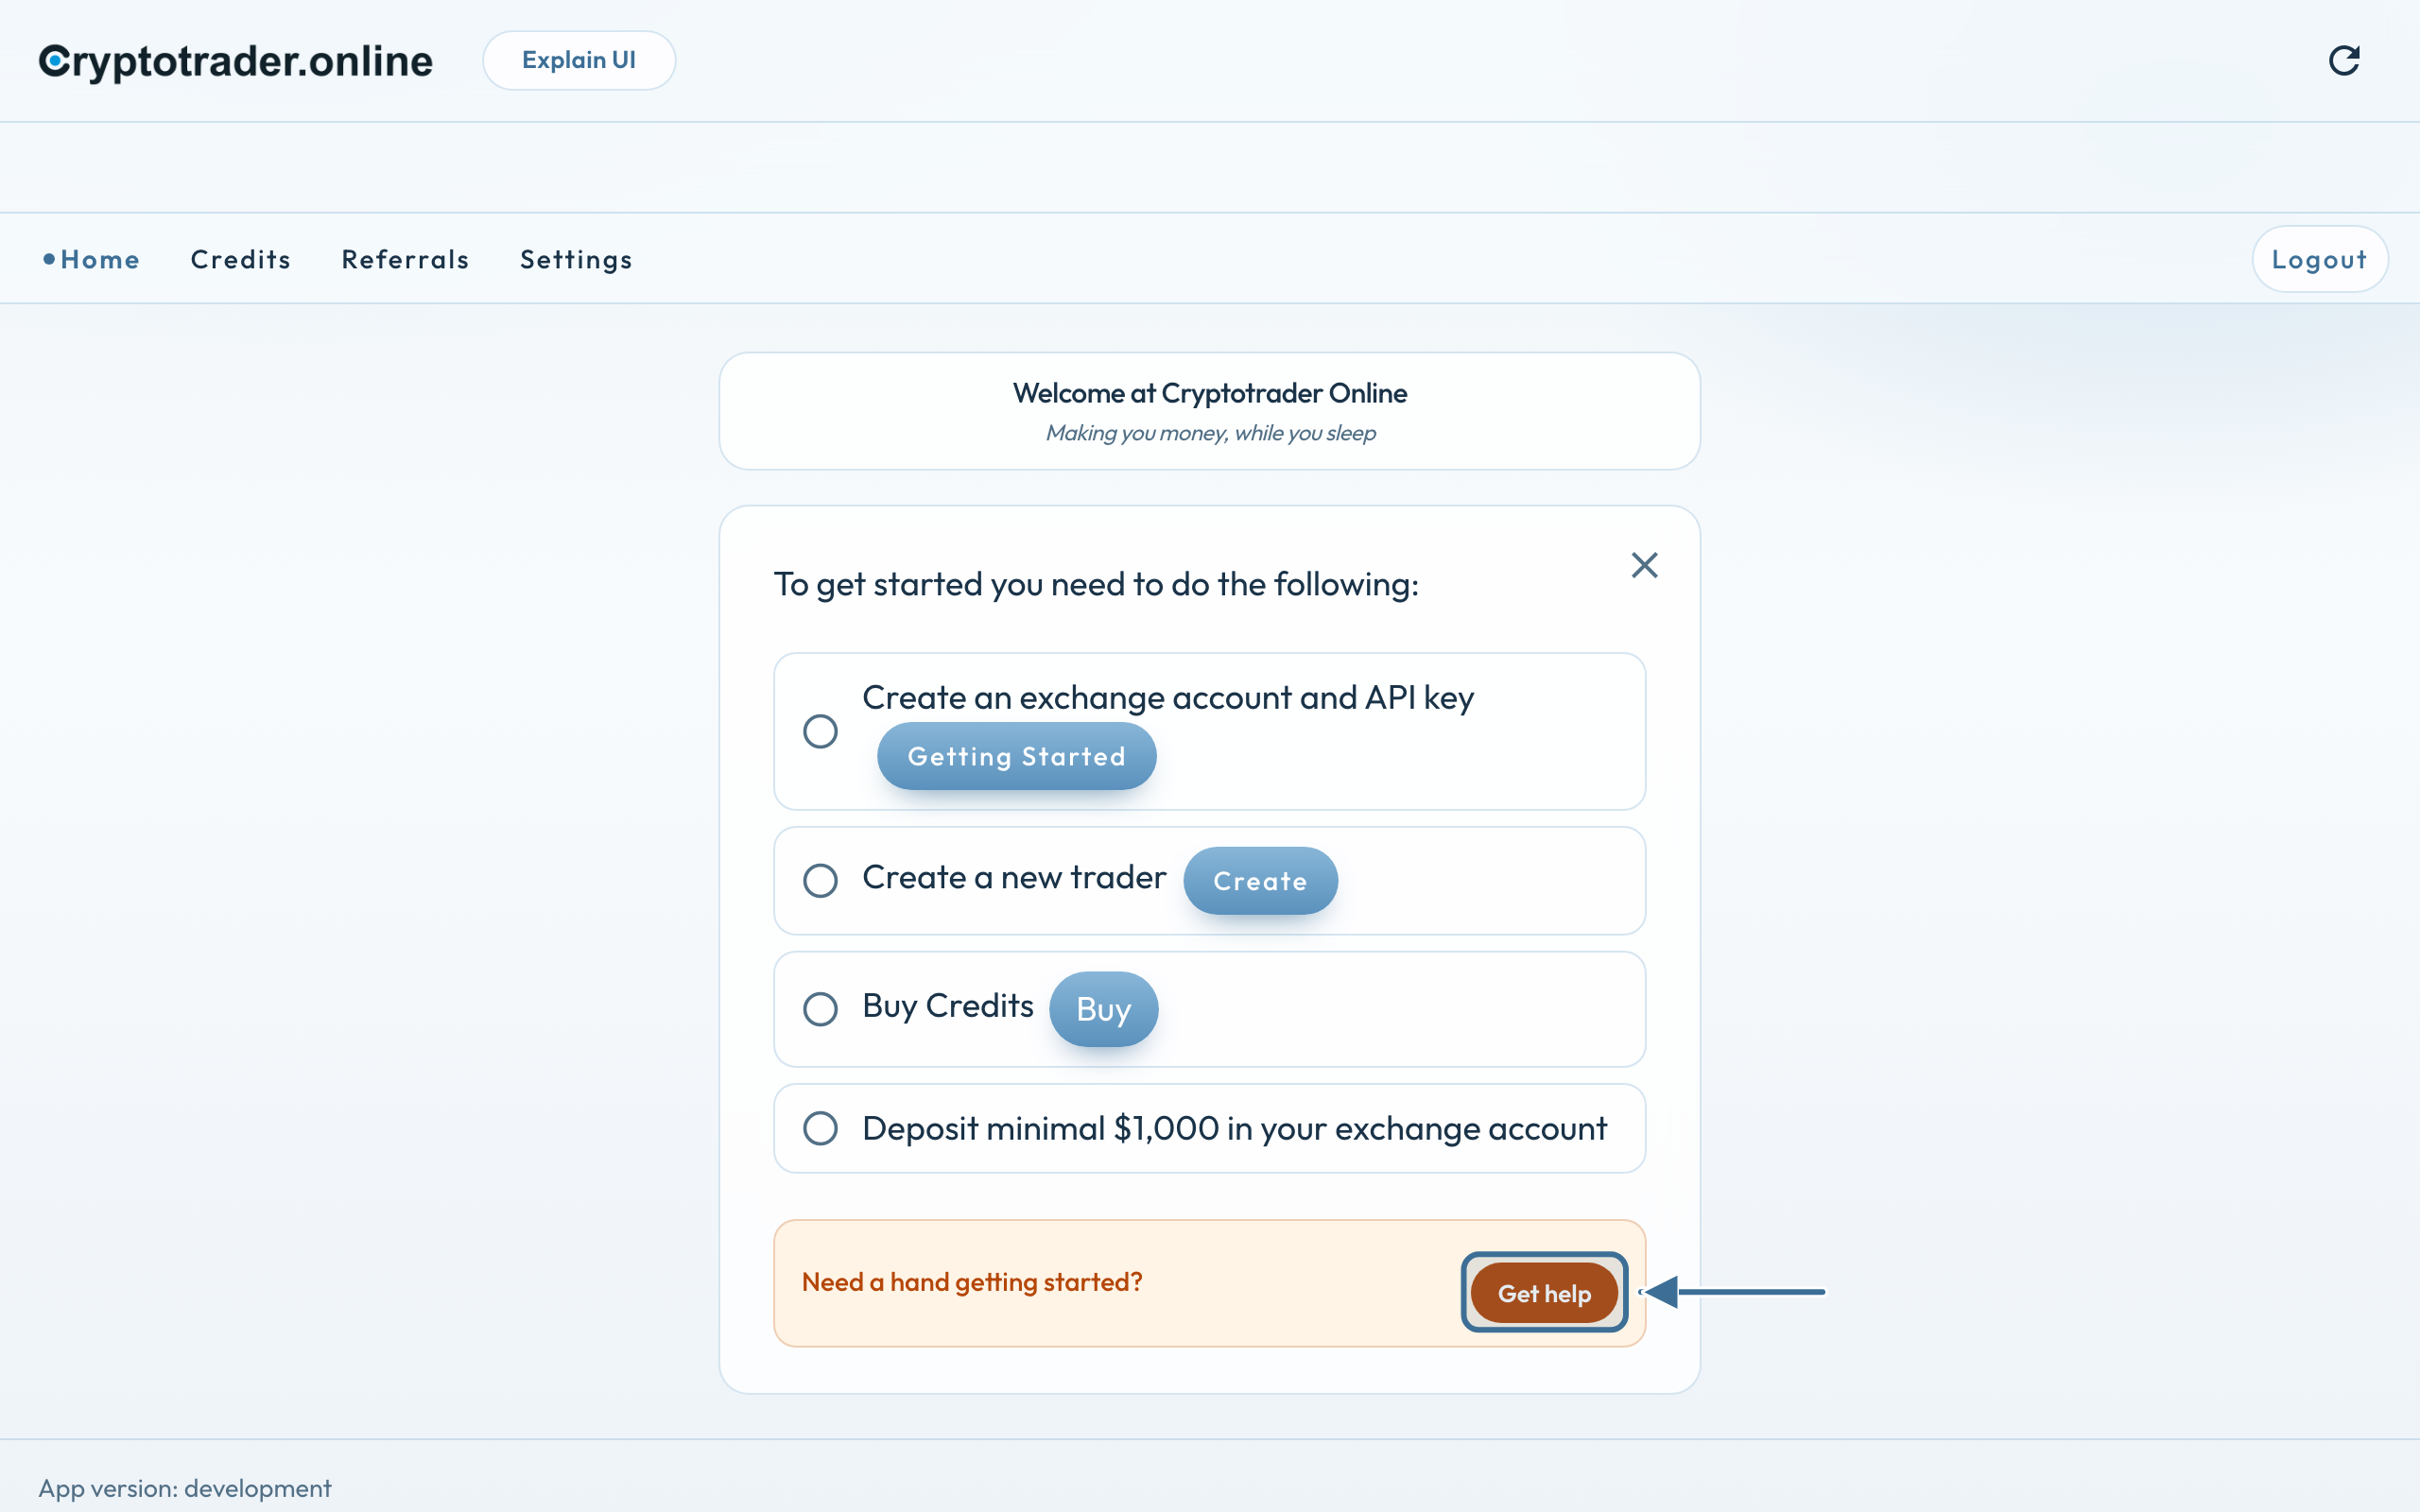
Task: Click the Getting Started button
Action: point(1016,756)
